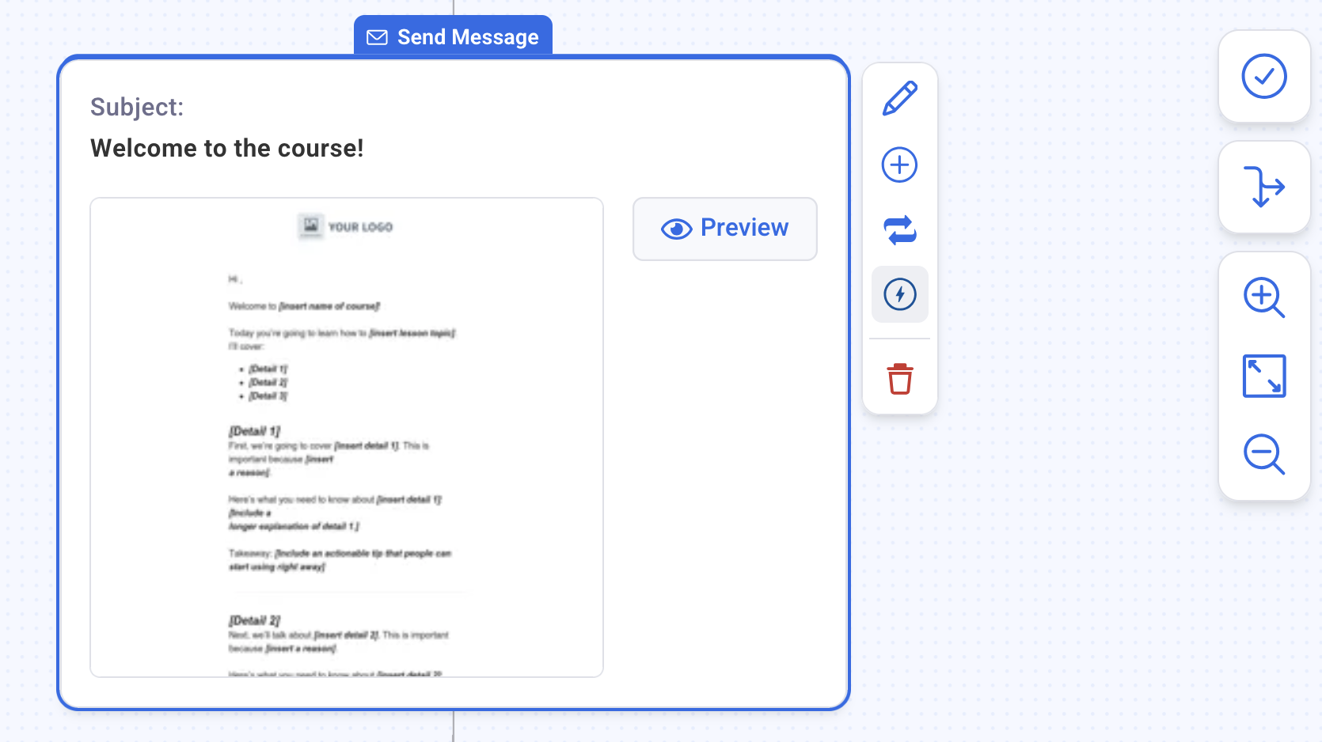
Task: Delete the step with the trash icon
Action: pyautogui.click(x=899, y=379)
